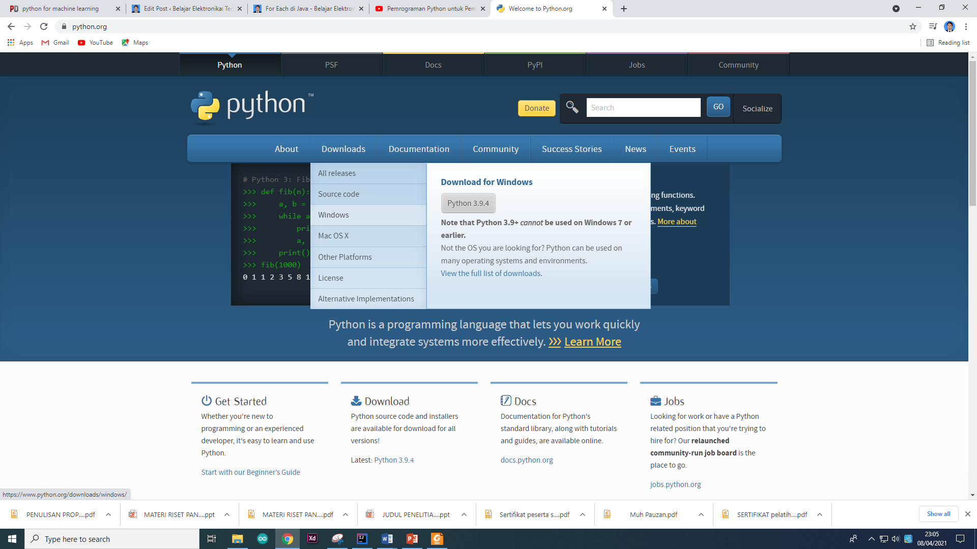This screenshot has height=549, width=977.
Task: Open the Windows Start menu
Action: click(x=12, y=539)
